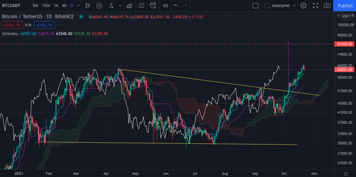Open the indicator templates icon
356x177 pixels.
[x=129, y=5]
